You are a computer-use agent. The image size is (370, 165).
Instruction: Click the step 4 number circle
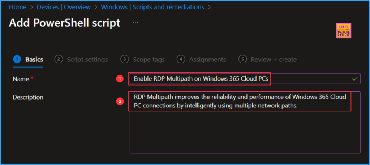click(181, 60)
